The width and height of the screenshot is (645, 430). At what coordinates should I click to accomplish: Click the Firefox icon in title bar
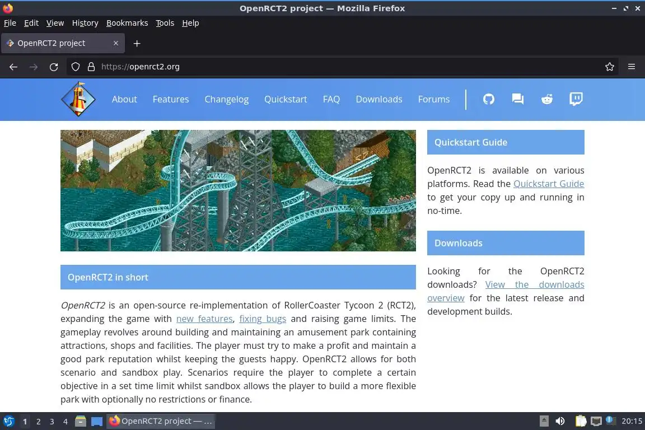coord(8,8)
